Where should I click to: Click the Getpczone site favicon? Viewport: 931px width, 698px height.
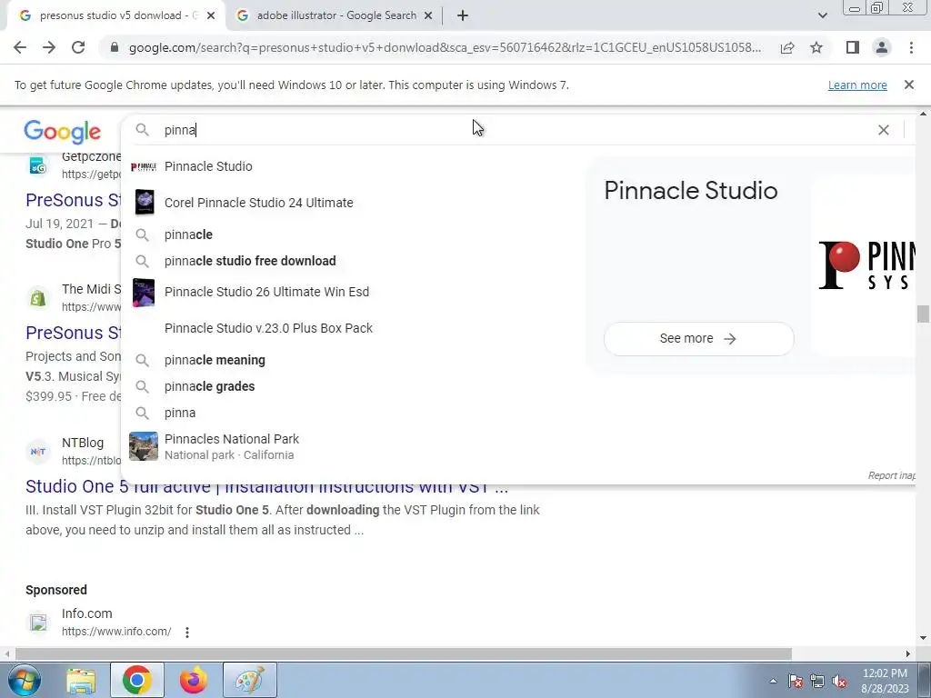coord(37,165)
